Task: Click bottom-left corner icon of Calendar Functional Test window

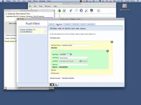Action: 5,88
